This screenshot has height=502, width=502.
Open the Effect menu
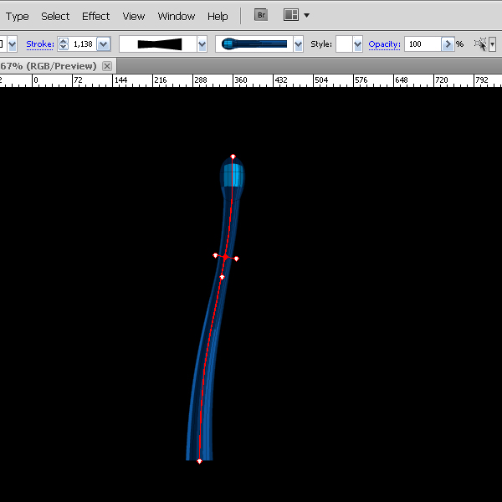pos(95,17)
